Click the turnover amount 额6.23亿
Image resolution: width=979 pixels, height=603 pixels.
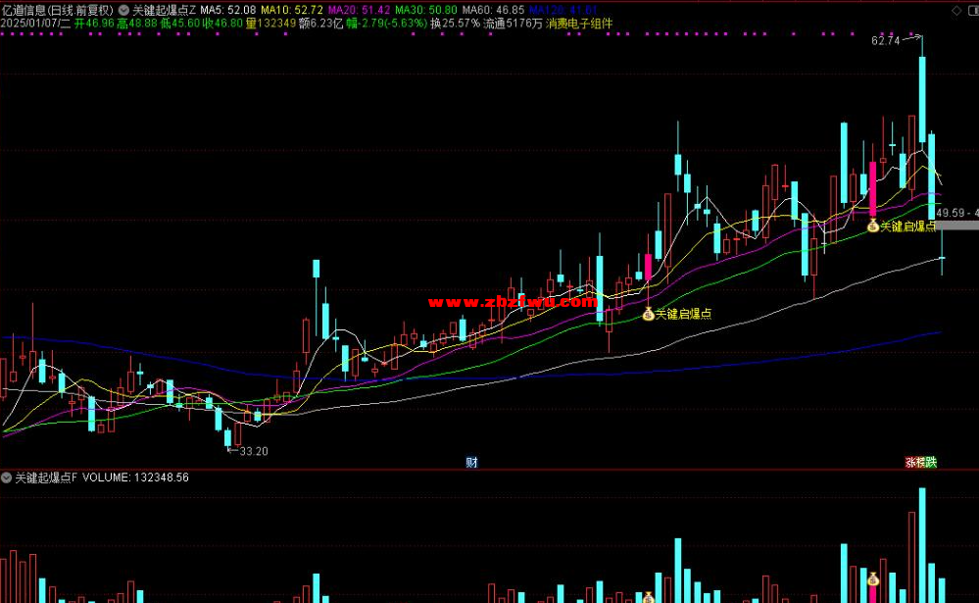coord(320,24)
